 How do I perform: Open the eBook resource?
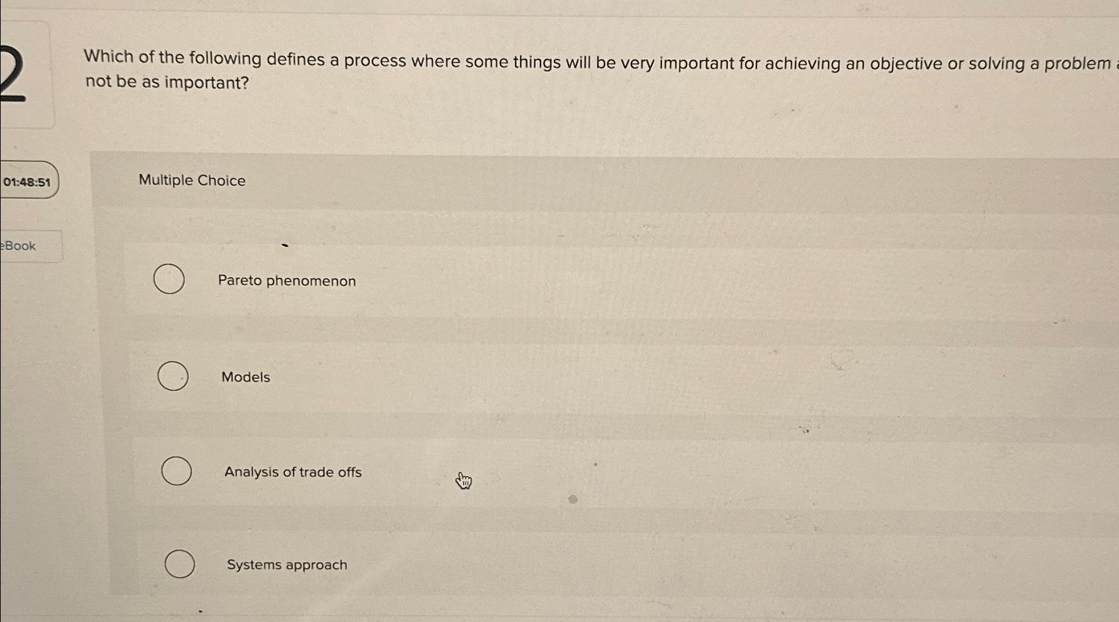coord(17,245)
